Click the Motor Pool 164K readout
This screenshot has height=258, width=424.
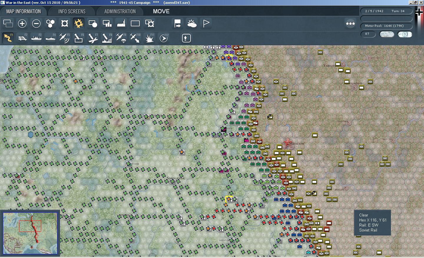(x=386, y=26)
